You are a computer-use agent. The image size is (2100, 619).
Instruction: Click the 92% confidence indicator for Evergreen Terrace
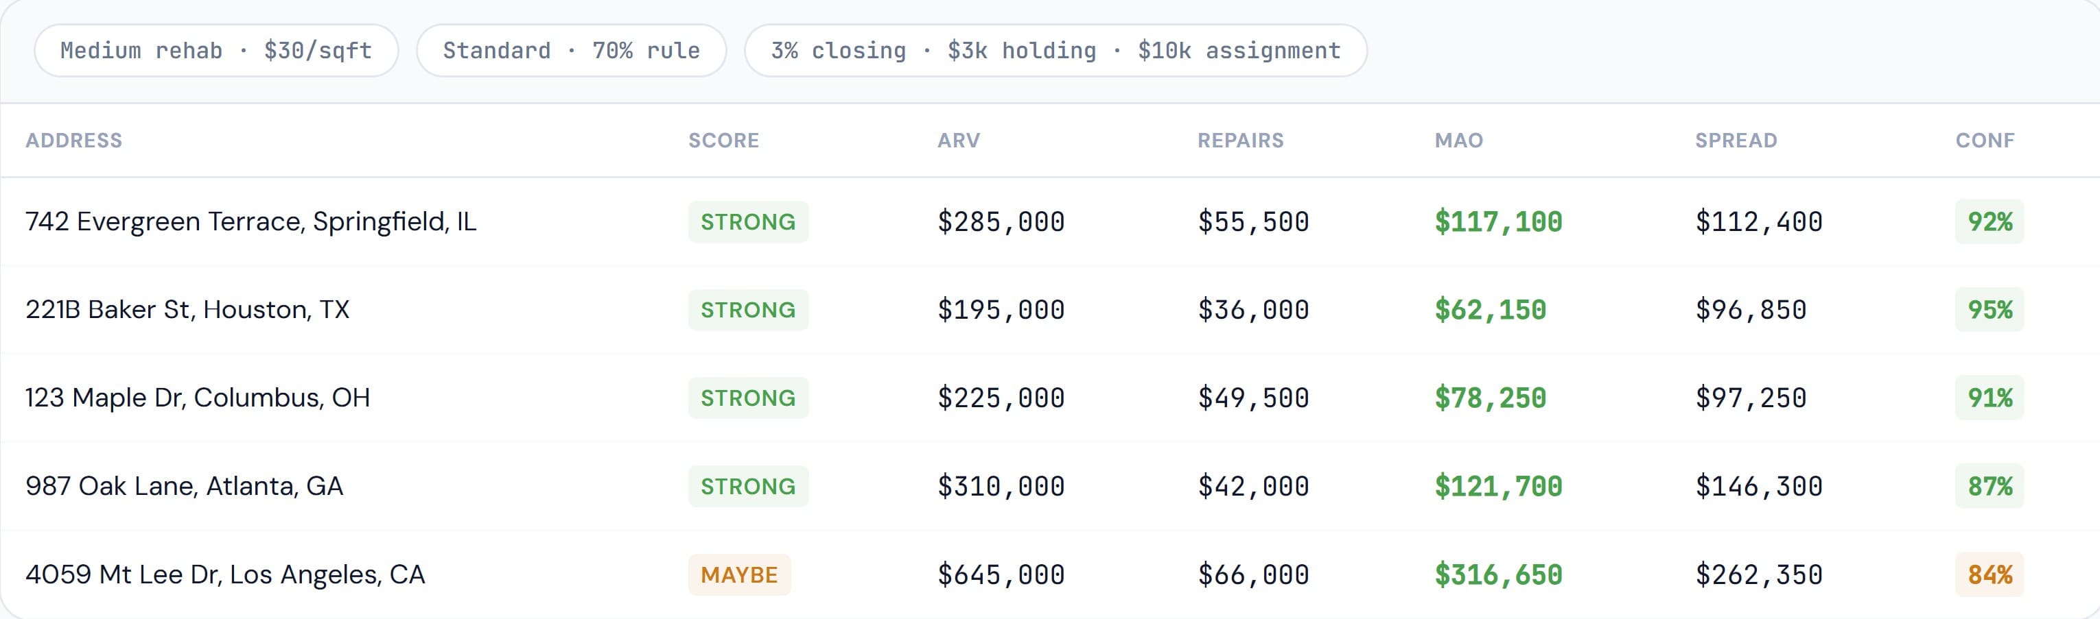[x=1989, y=221]
